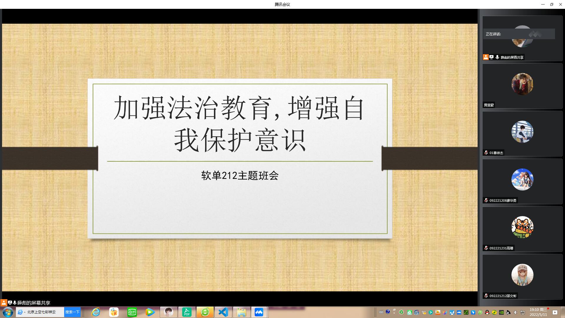Image resolution: width=565 pixels, height=318 pixels.
Task: Click the subtitle 软单212主题班会
Action: pos(240,175)
